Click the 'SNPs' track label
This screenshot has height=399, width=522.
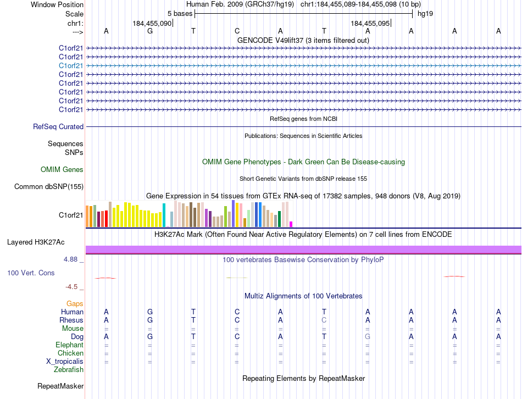click(x=74, y=152)
